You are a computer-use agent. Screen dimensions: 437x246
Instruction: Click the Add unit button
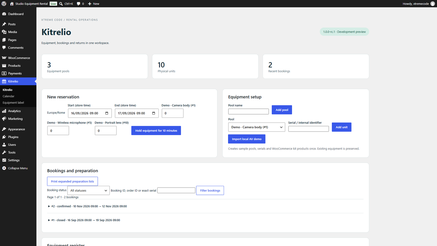tap(341, 127)
